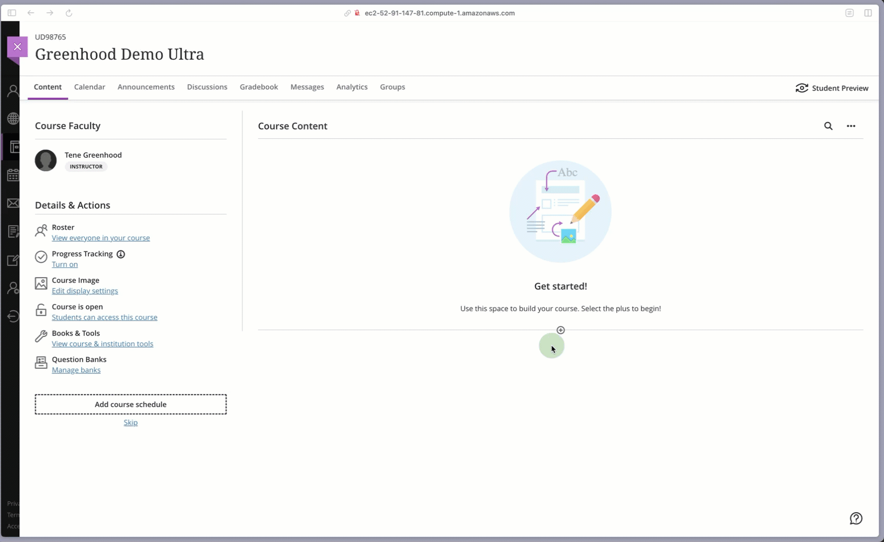This screenshot has height=542, width=884.
Task: Select the institution page globe icon
Action: (13, 119)
